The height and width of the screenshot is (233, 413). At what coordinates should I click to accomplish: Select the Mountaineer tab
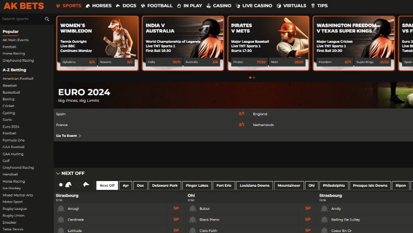pyautogui.click(x=289, y=186)
